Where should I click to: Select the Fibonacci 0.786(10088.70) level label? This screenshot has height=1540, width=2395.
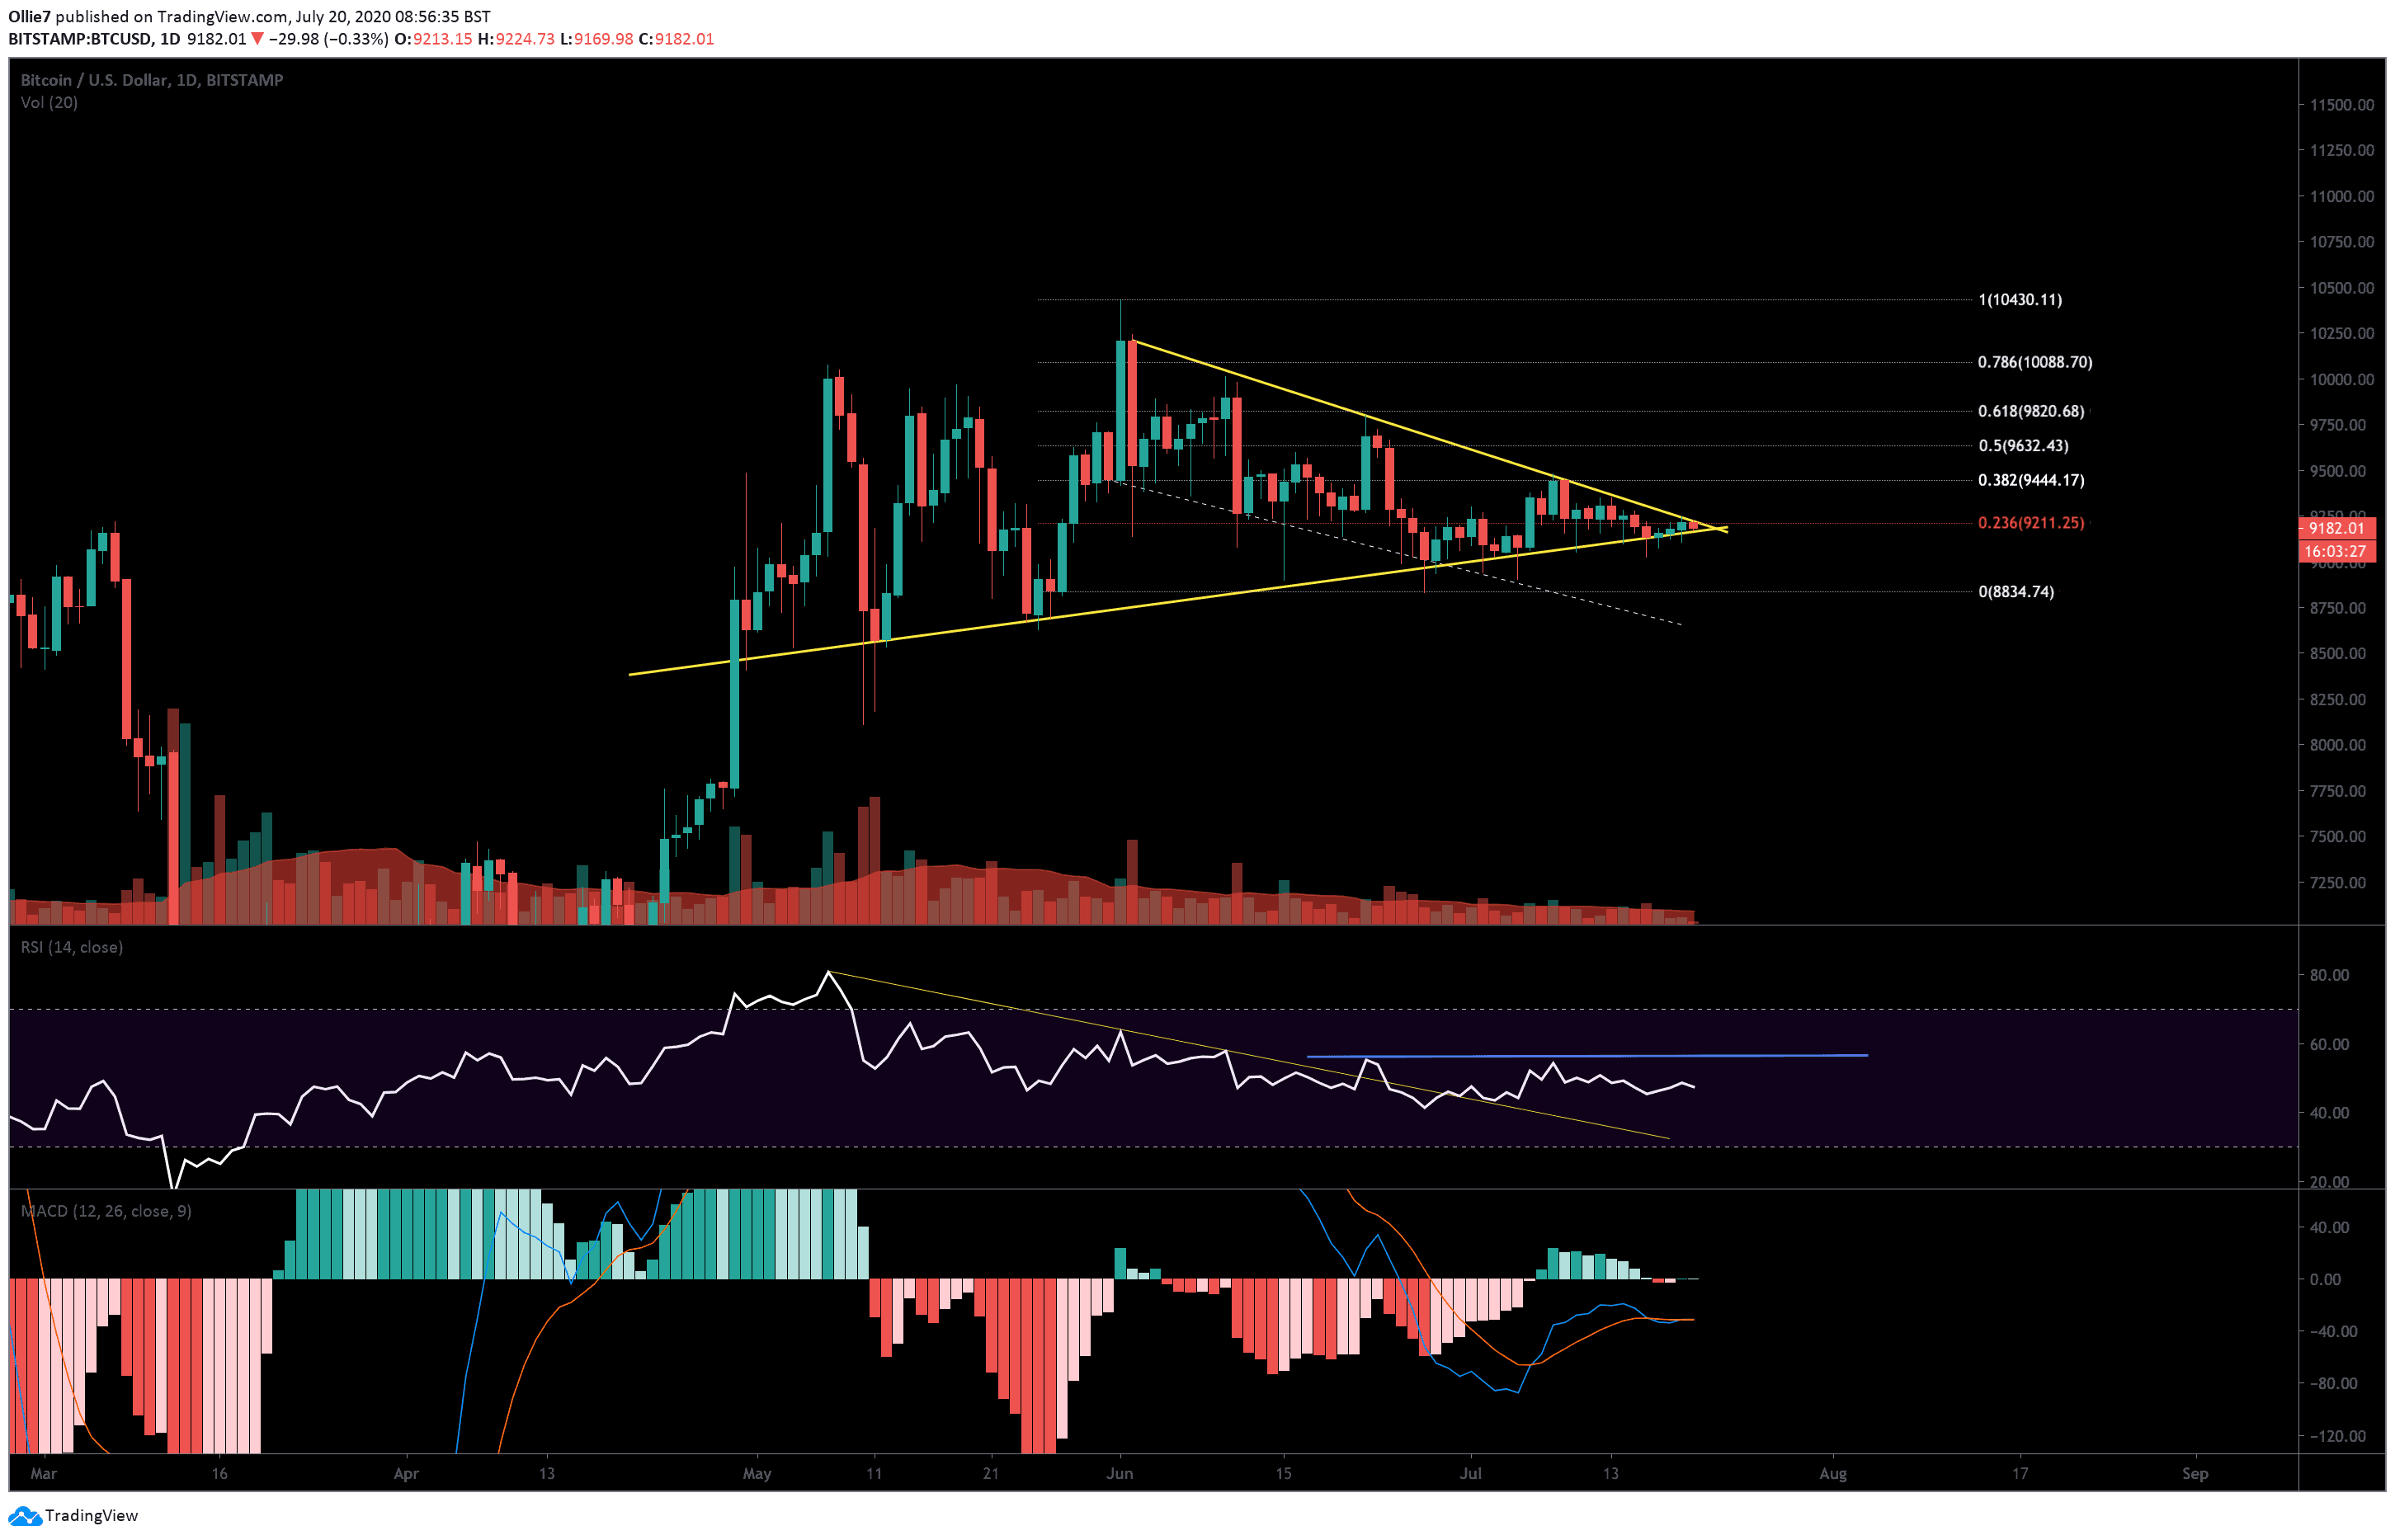2035,362
